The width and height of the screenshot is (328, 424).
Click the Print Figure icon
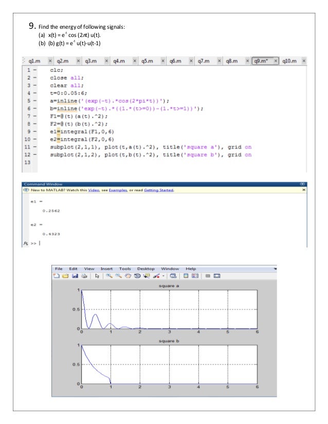point(84,276)
